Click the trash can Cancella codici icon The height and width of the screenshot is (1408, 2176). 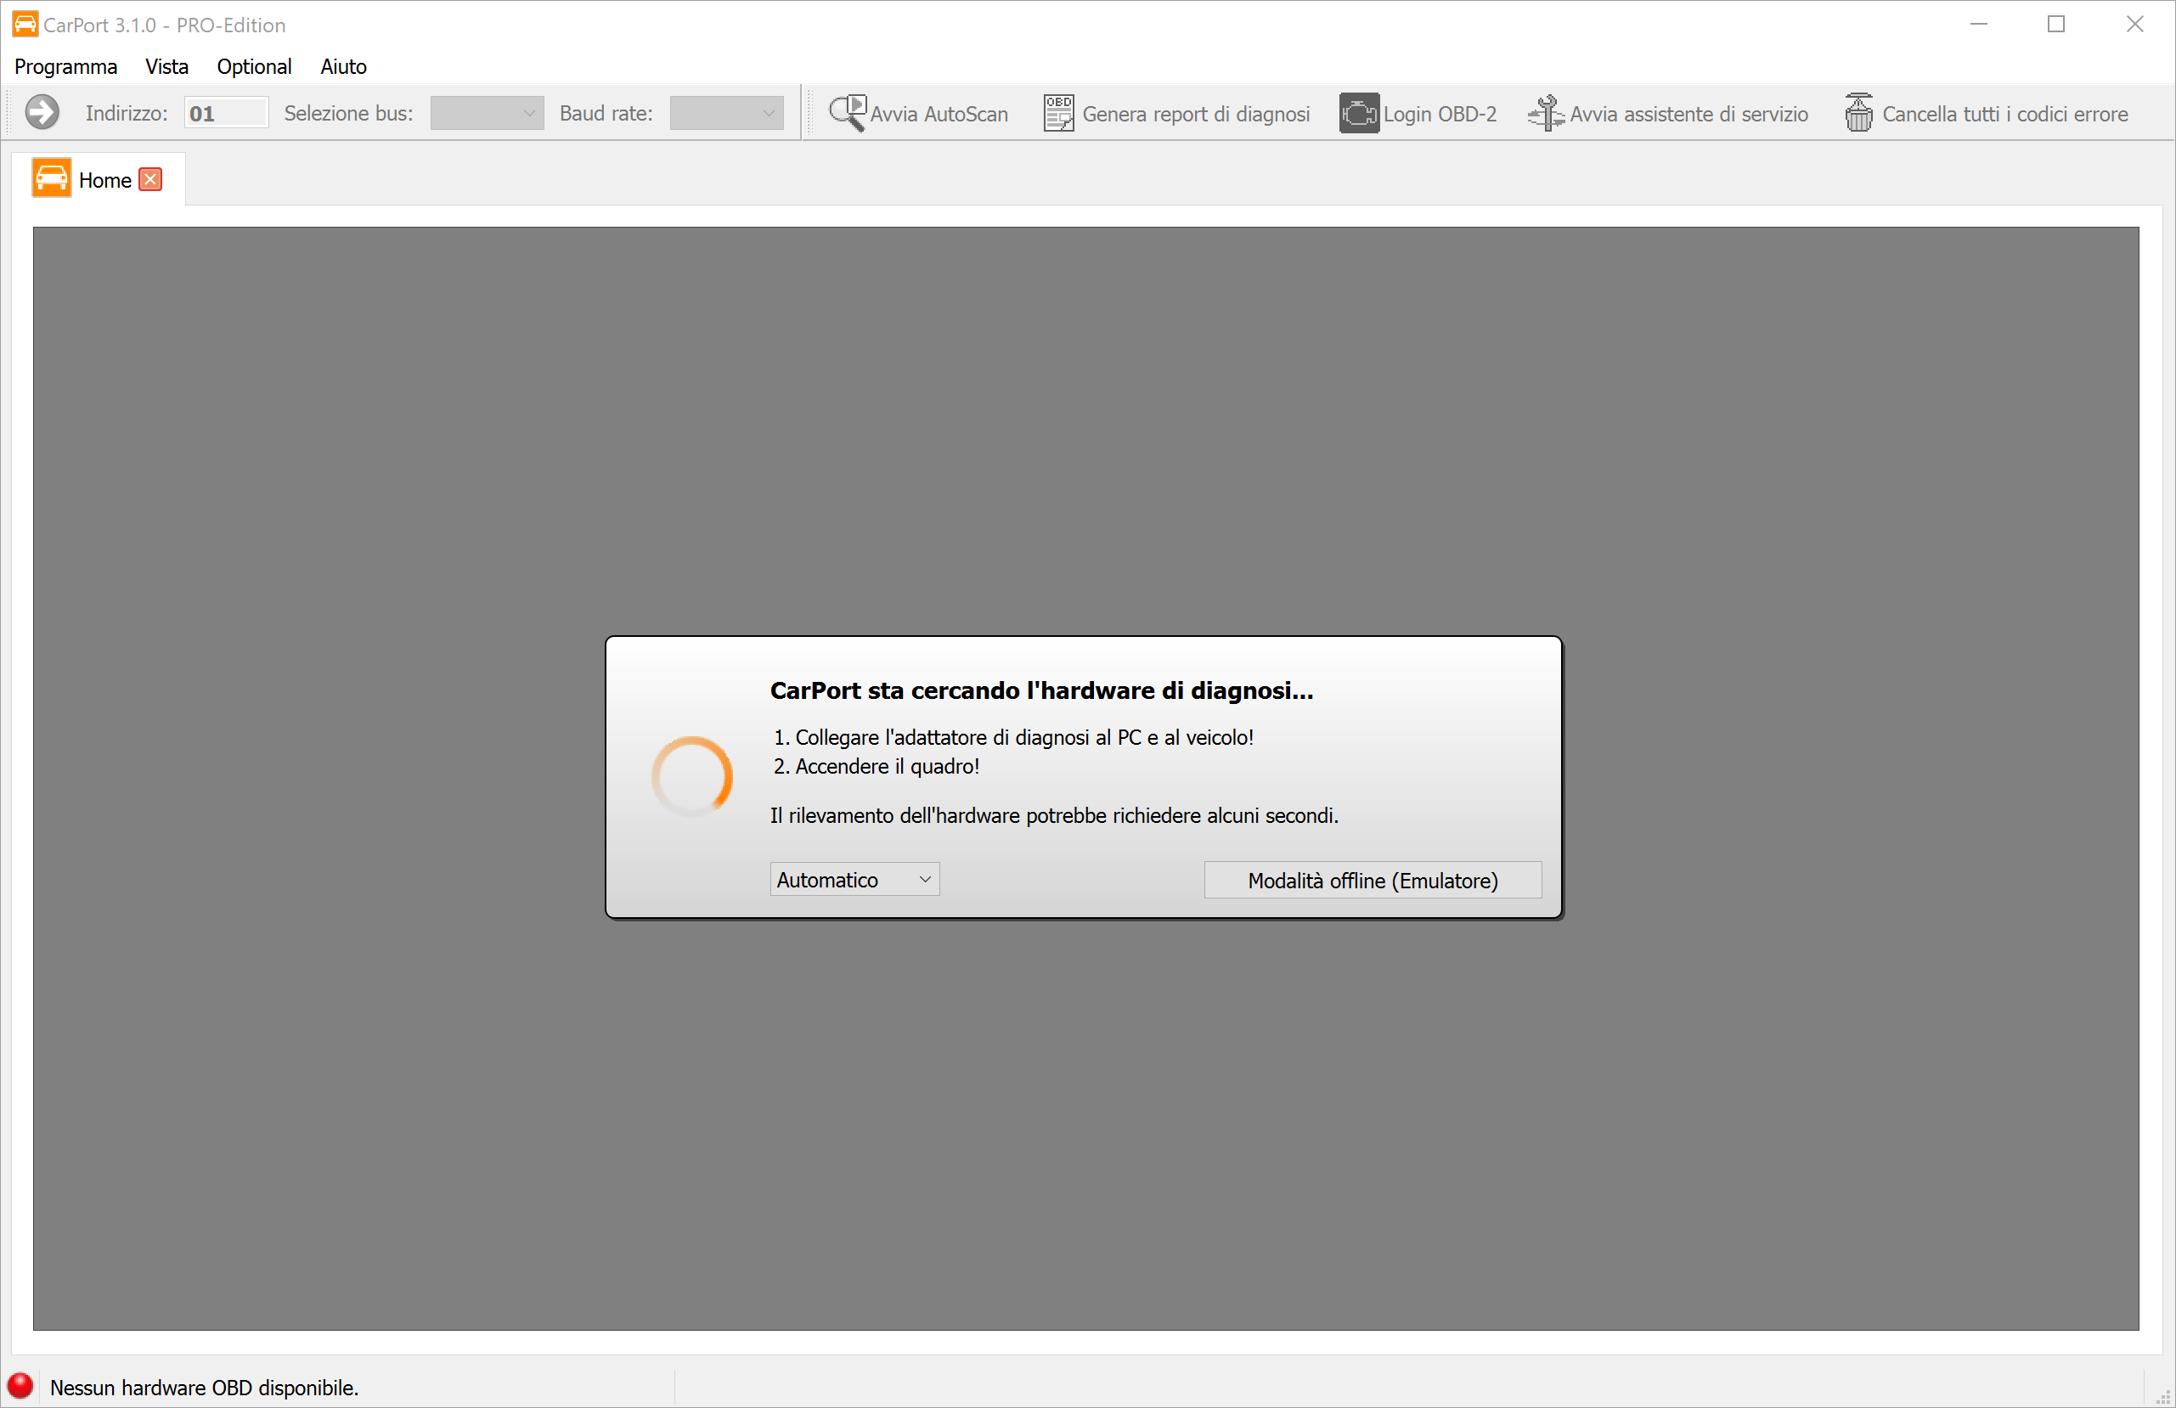pyautogui.click(x=1857, y=114)
